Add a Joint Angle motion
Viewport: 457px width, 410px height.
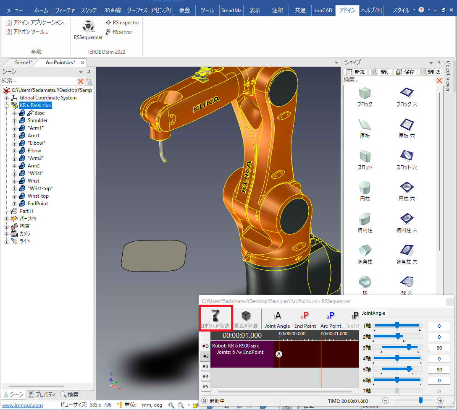click(x=277, y=319)
